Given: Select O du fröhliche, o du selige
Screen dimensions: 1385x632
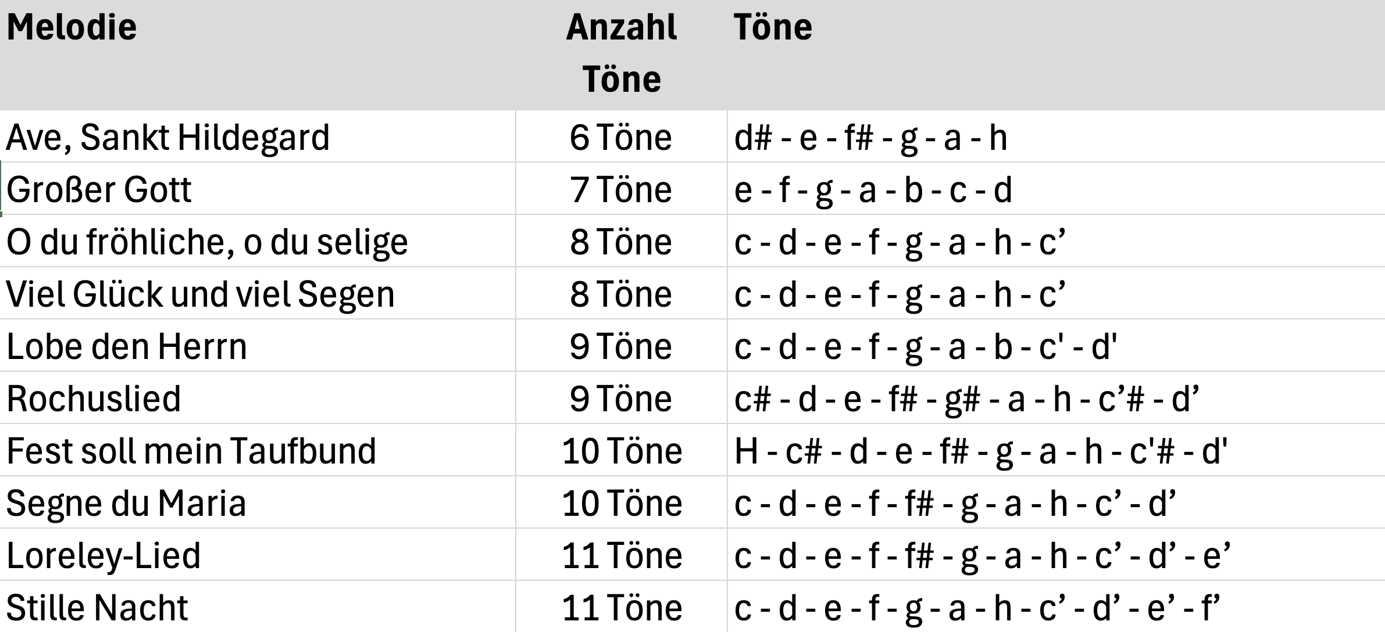Looking at the screenshot, I should 258,241.
